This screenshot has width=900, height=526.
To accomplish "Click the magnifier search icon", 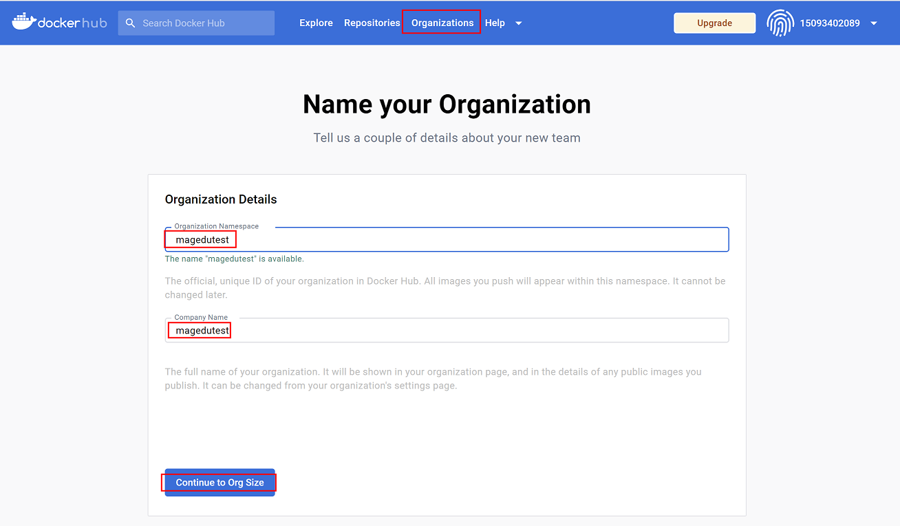I will (131, 23).
